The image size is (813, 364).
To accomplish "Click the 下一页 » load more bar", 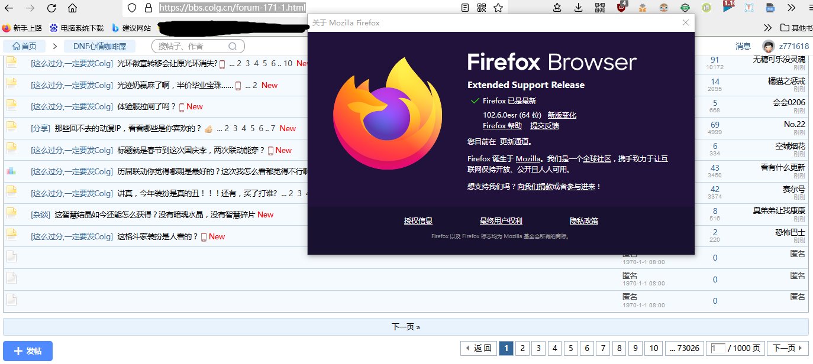I will [406, 327].
